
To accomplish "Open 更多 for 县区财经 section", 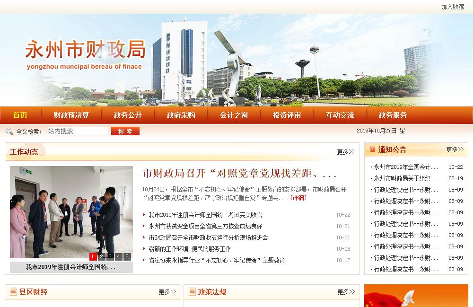I will pyautogui.click(x=167, y=292).
